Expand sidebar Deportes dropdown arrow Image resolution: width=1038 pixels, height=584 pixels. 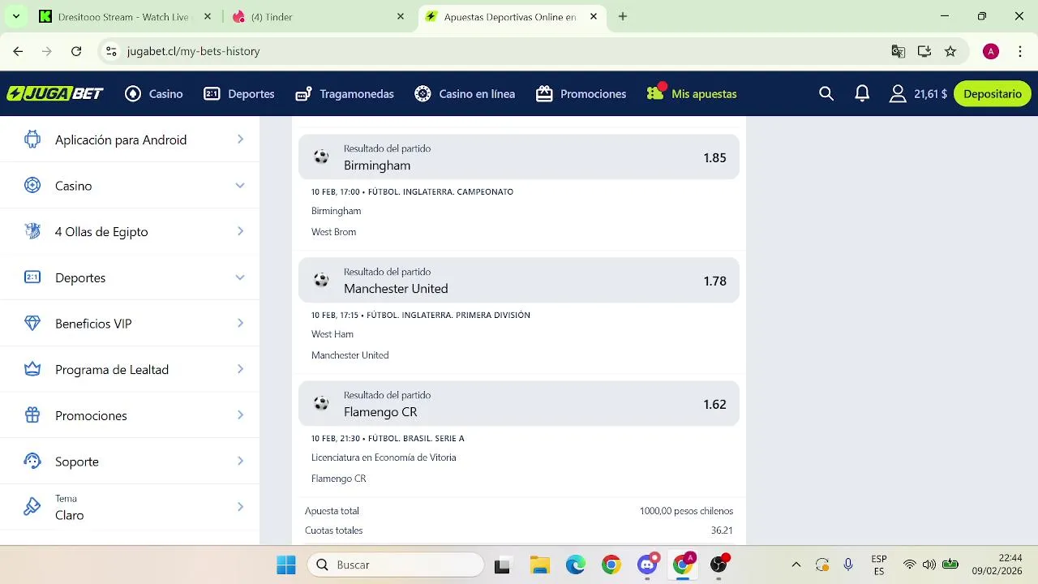[240, 277]
